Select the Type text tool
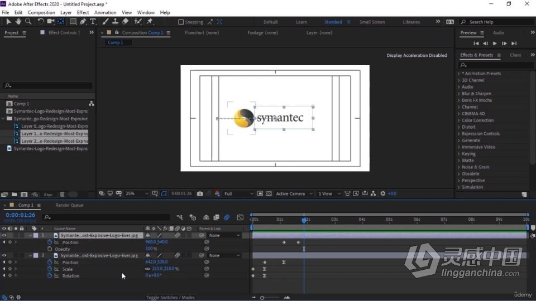 (93, 22)
